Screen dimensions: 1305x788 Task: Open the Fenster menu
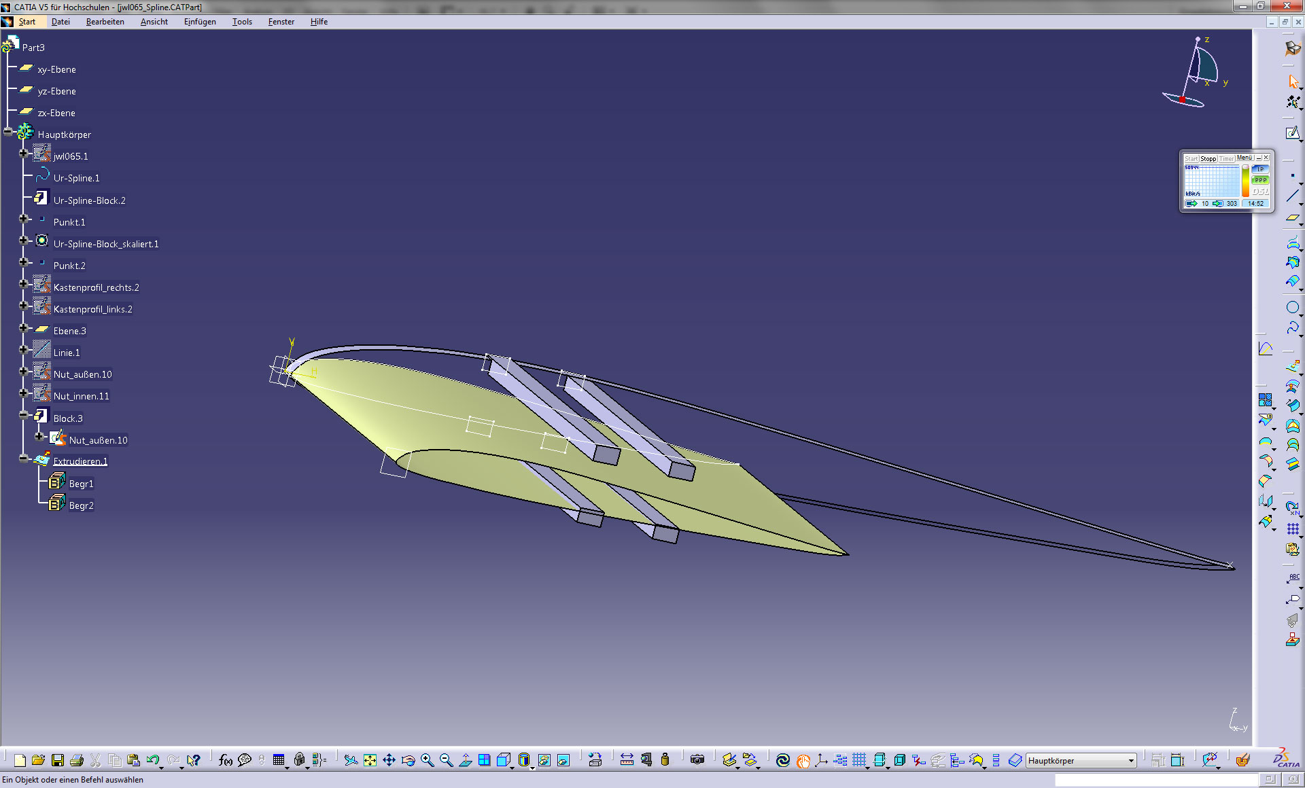(x=281, y=22)
